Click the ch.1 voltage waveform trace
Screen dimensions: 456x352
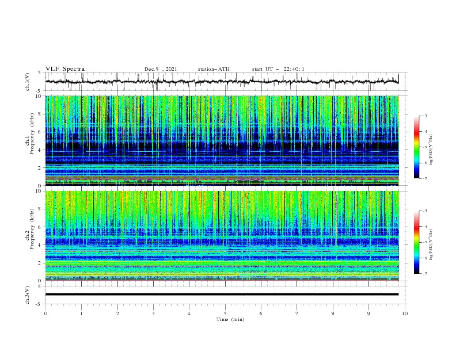(x=222, y=81)
